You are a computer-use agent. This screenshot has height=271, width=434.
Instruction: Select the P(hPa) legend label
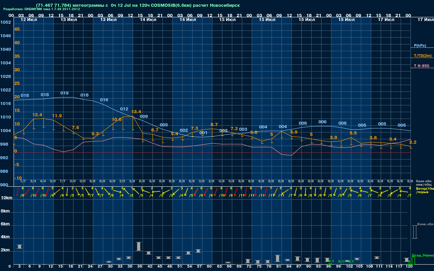(x=420, y=45)
